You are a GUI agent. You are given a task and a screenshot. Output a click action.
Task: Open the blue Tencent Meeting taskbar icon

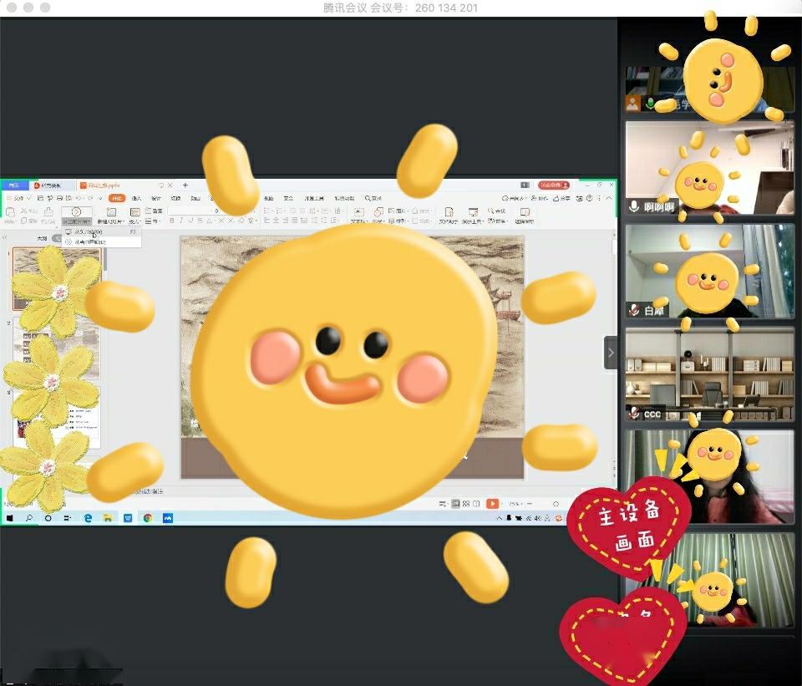click(x=168, y=518)
